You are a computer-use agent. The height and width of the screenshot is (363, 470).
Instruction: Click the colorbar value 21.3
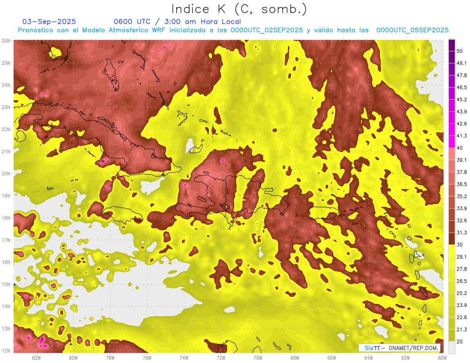coord(462,329)
